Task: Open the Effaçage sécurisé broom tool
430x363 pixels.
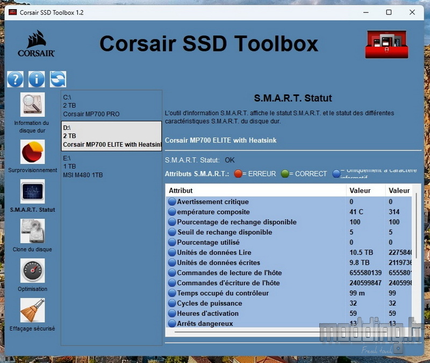Action: point(32,310)
